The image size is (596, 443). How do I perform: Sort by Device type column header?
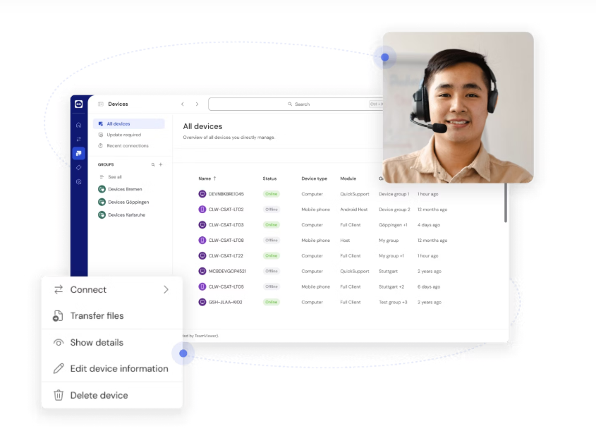(314, 178)
